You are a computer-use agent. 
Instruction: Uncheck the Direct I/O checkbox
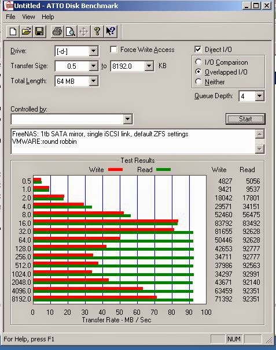click(198, 49)
